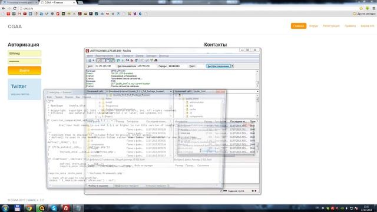Reload the page in Chrome
Viewport: 377px width, 212px height.
pyautogui.click(x=15, y=8)
